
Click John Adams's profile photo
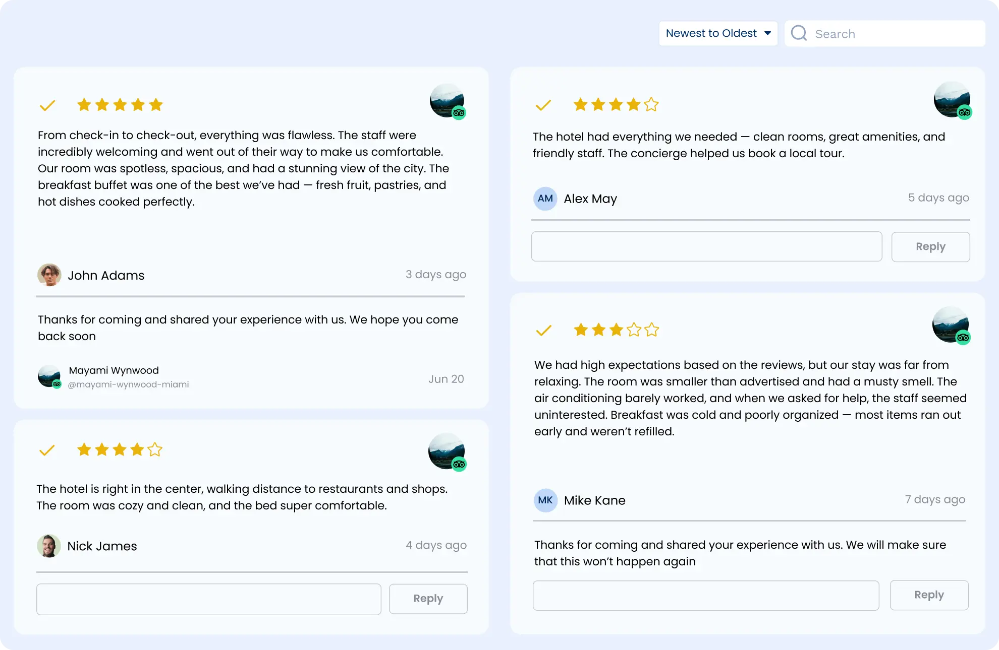(x=49, y=275)
